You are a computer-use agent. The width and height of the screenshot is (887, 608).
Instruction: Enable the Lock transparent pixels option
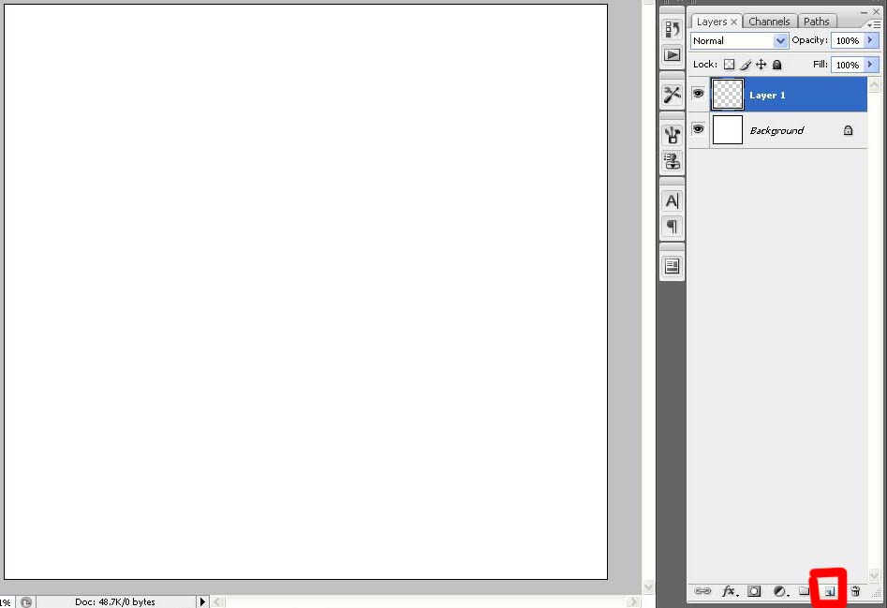tap(729, 64)
